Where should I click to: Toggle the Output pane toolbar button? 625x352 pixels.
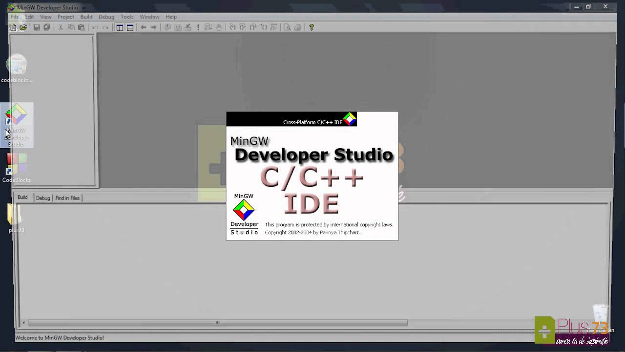pos(130,27)
